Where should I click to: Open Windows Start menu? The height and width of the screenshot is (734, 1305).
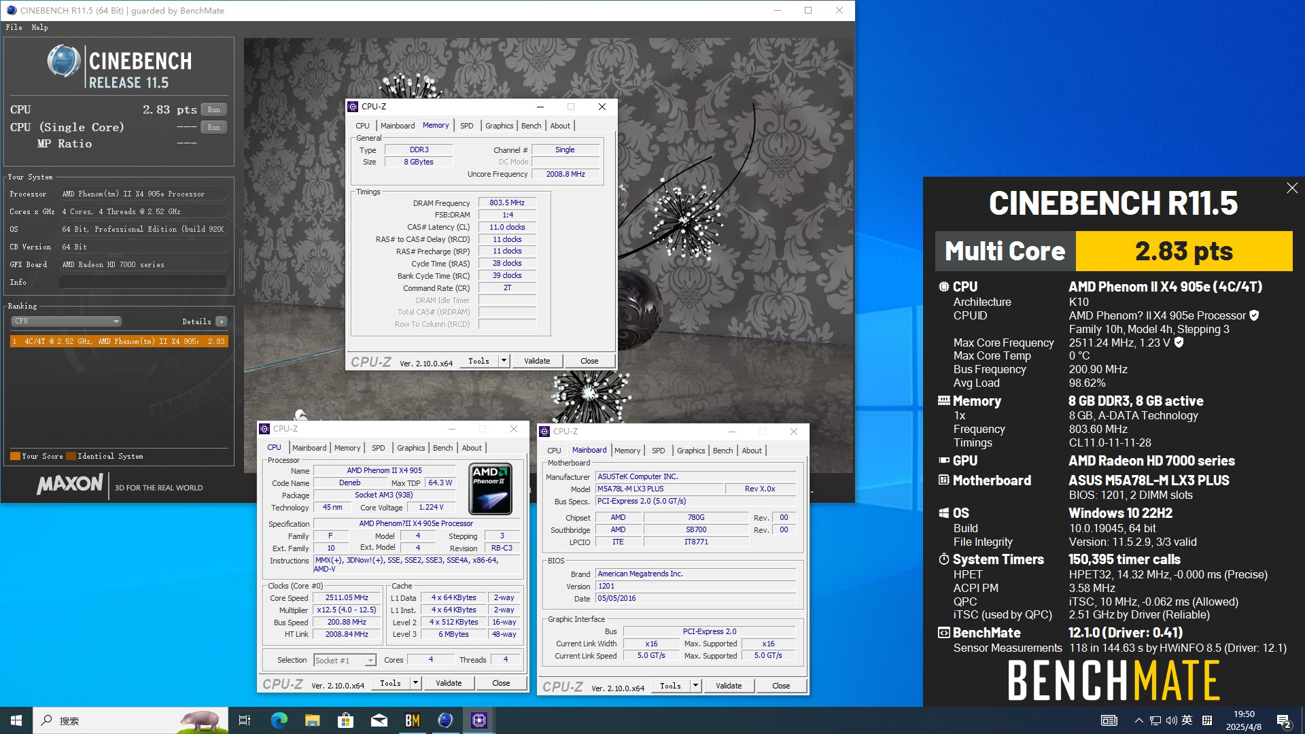pyautogui.click(x=16, y=720)
